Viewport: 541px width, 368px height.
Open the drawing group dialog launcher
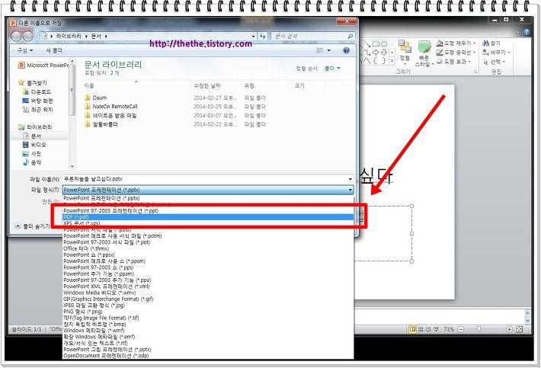coord(475,72)
